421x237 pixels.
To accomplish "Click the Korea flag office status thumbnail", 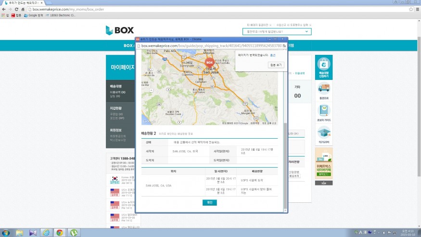I will point(115,179).
